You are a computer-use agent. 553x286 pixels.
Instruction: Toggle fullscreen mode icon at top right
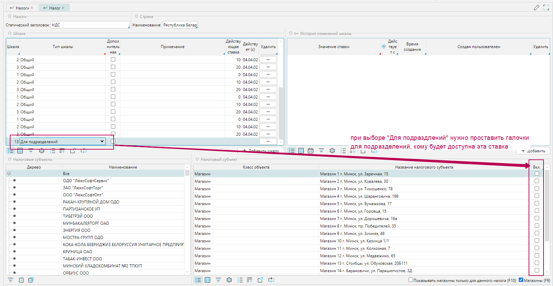[x=546, y=7]
